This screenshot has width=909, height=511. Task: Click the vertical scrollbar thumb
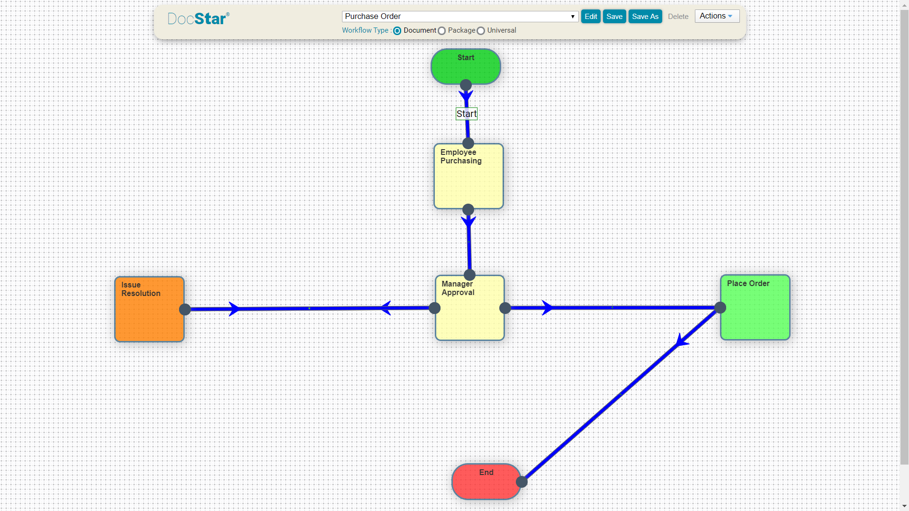tap(904, 237)
